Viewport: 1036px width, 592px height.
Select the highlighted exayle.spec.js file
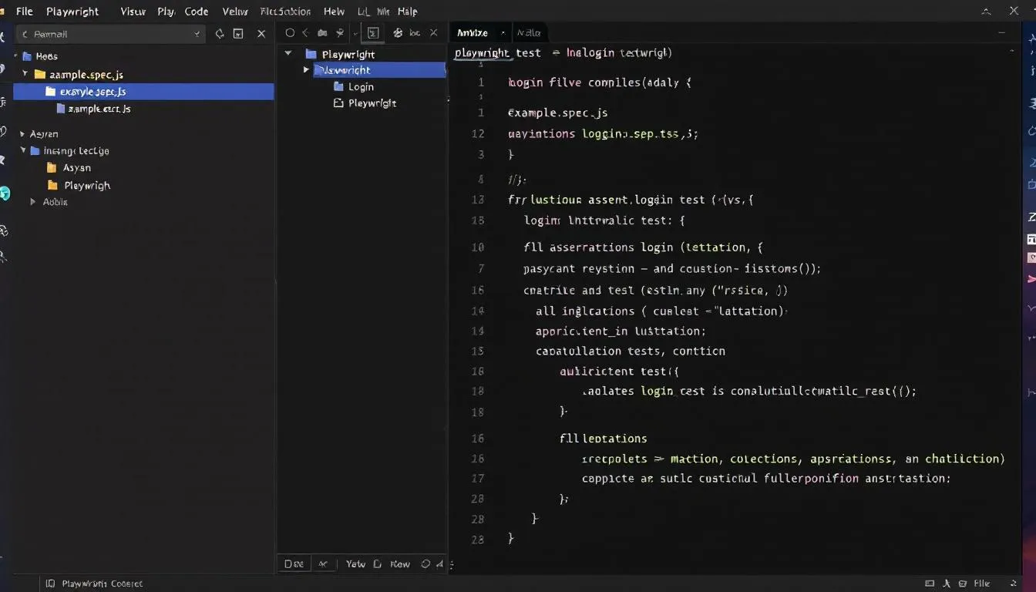[144, 92]
